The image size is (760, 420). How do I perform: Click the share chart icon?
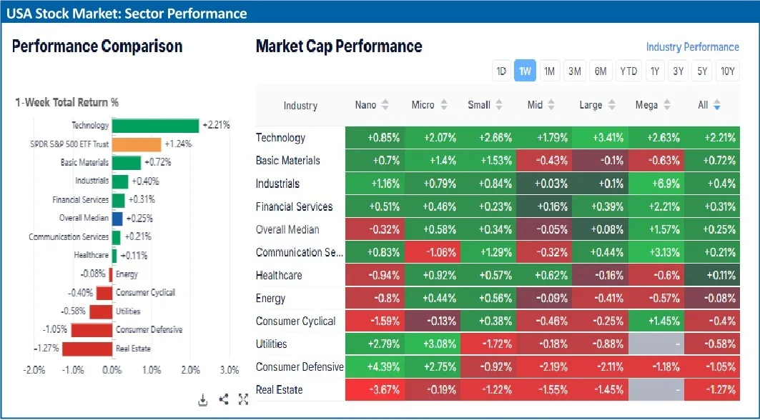coord(223,400)
